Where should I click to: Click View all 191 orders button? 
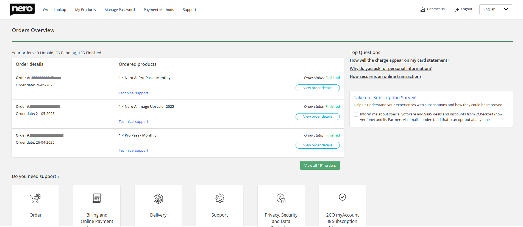click(320, 165)
